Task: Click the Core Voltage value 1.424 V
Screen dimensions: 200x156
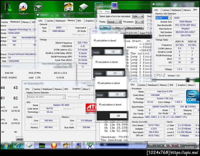Action: 178,102
